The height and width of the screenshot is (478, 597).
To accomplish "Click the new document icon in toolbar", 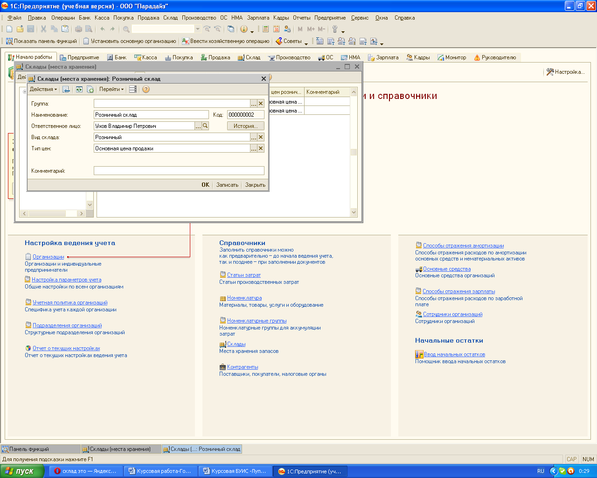I will click(9, 29).
